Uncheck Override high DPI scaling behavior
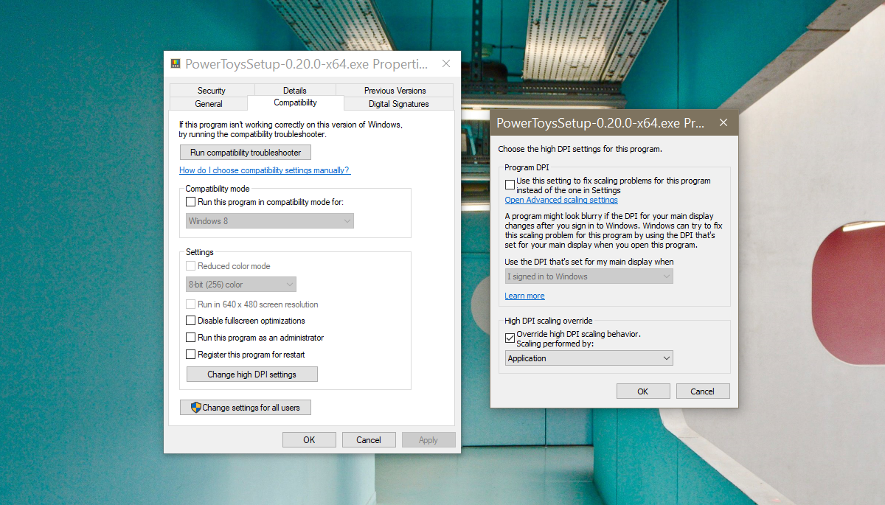Screen dimensions: 885x505 click(510, 338)
